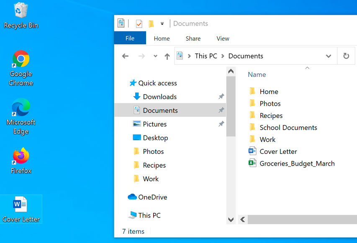Unpin Pictures from Quick access
The image size is (357, 243).
(221, 124)
